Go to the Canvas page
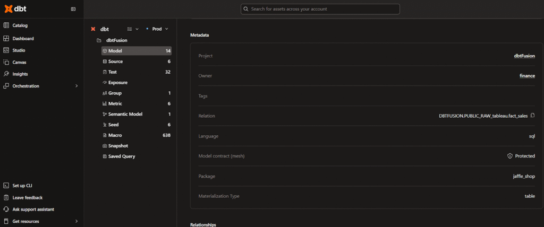The width and height of the screenshot is (544, 227). [x=19, y=62]
